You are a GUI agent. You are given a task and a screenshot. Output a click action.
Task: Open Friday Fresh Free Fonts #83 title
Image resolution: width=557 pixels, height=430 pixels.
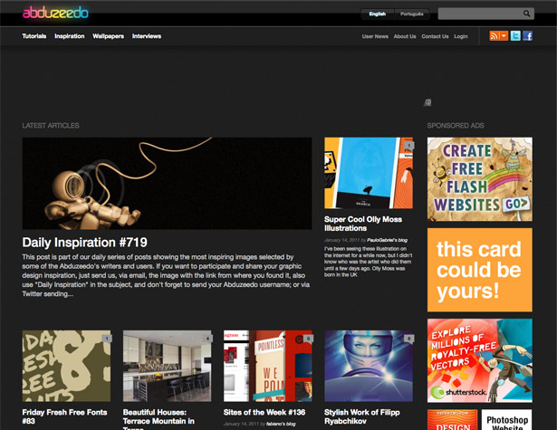click(x=64, y=416)
